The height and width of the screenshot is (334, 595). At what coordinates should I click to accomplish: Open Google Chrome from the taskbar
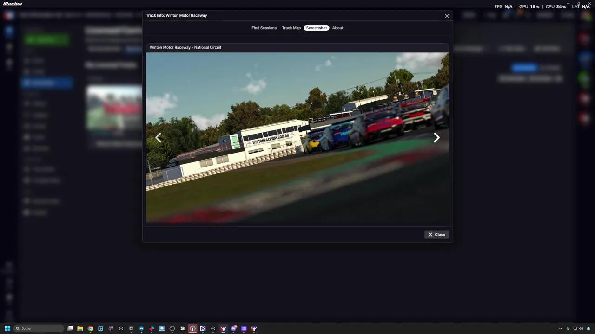tap(90, 328)
